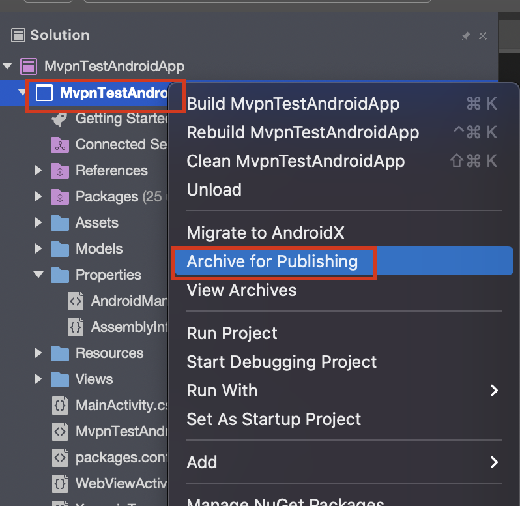Close the Solution panel with X icon
The width and height of the screenshot is (520, 506).
click(483, 36)
